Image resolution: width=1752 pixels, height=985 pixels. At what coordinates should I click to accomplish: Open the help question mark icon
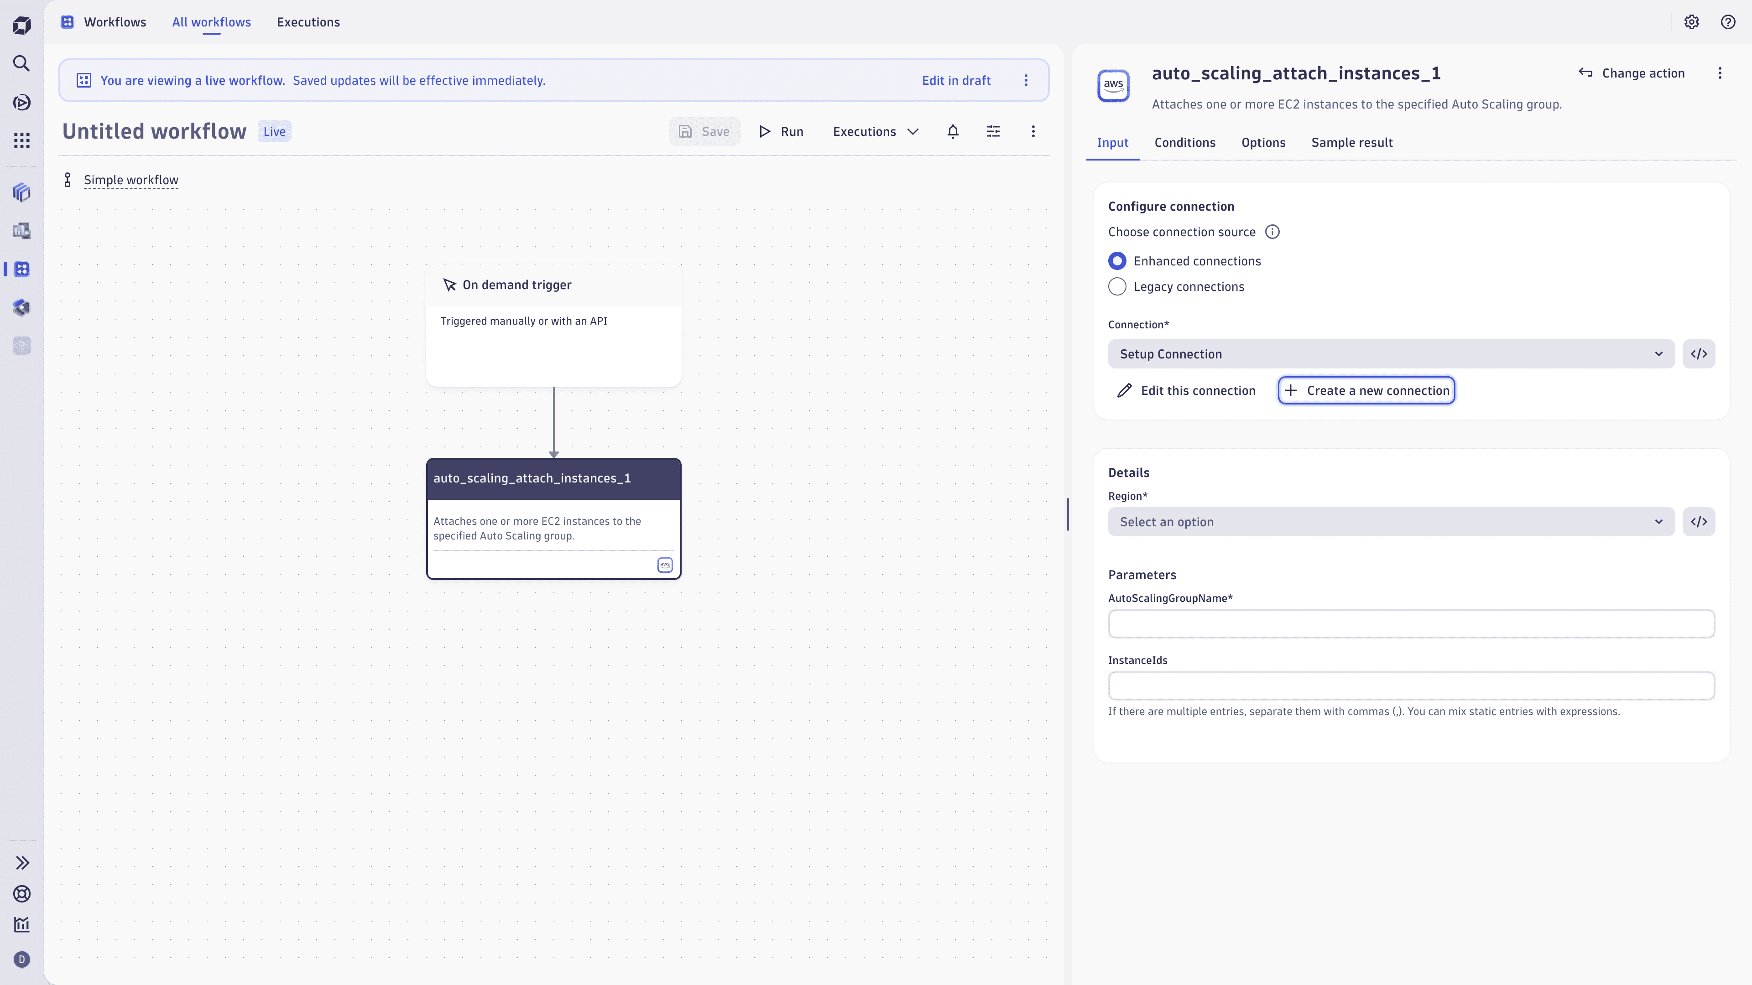click(1727, 22)
